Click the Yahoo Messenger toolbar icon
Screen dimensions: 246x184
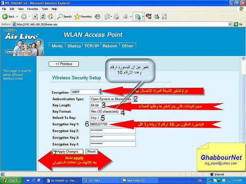tap(149, 16)
